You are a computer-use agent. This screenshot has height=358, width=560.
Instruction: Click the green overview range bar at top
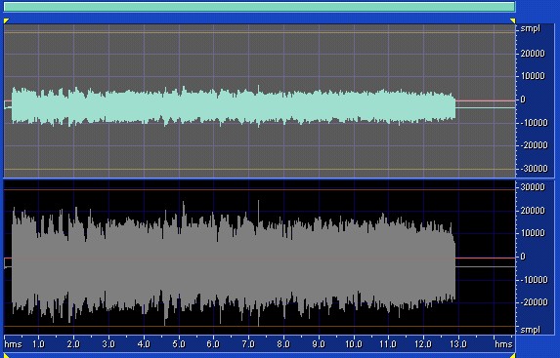pyautogui.click(x=259, y=7)
